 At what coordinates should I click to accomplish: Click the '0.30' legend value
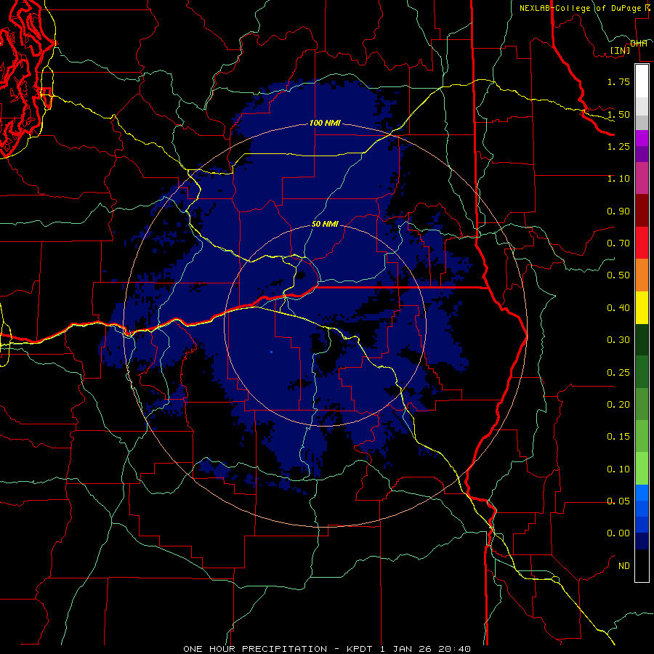tap(618, 340)
